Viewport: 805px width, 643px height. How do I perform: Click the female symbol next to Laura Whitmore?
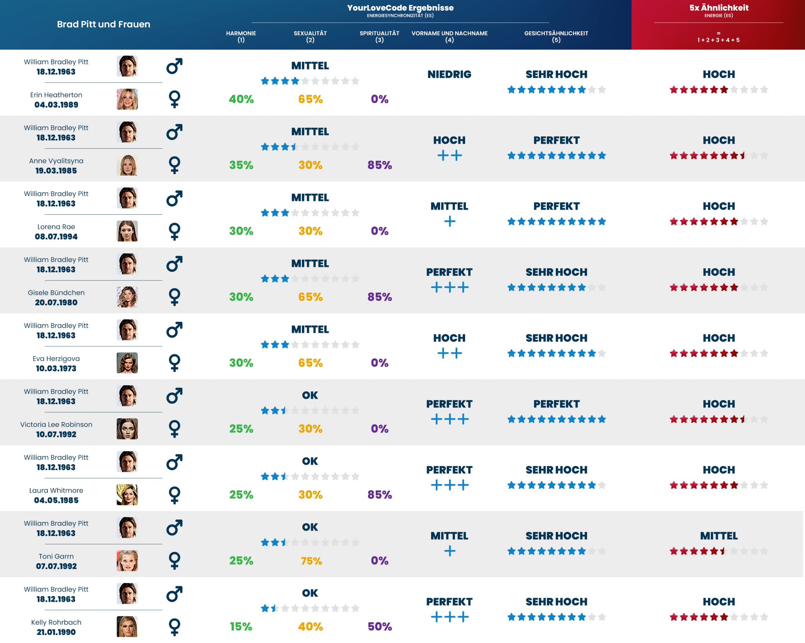175,495
